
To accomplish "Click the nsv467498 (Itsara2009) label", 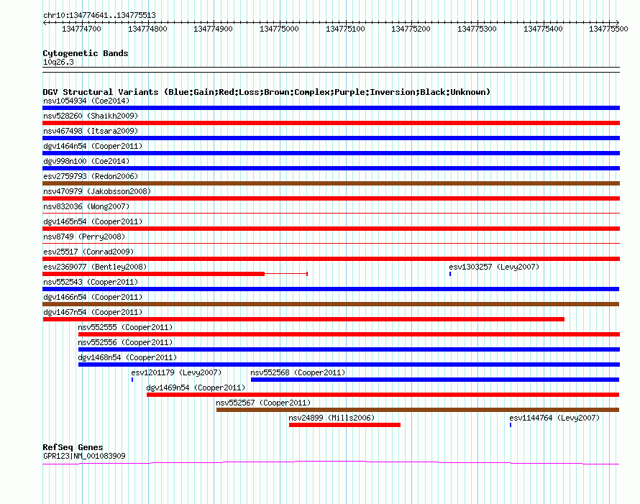I will pos(91,131).
